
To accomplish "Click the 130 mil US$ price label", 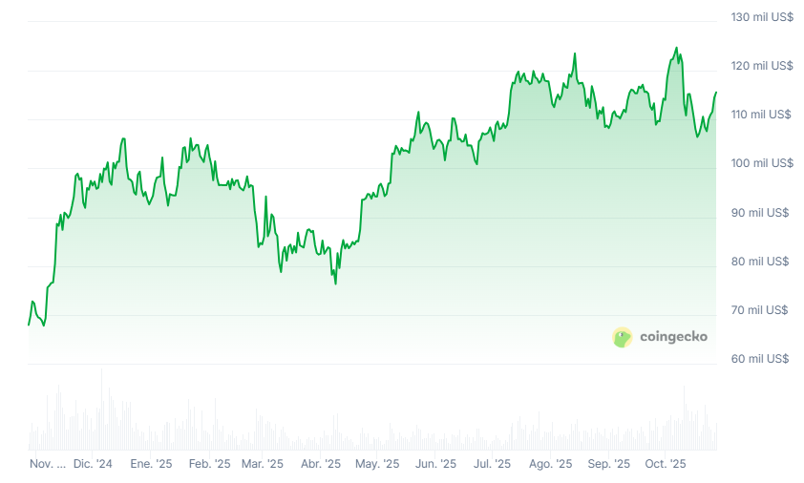I will pyautogui.click(x=761, y=17).
